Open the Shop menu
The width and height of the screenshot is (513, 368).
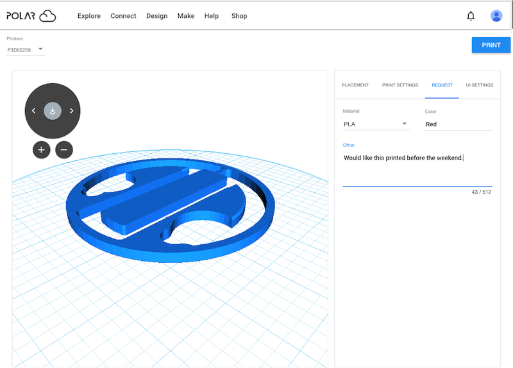point(239,16)
